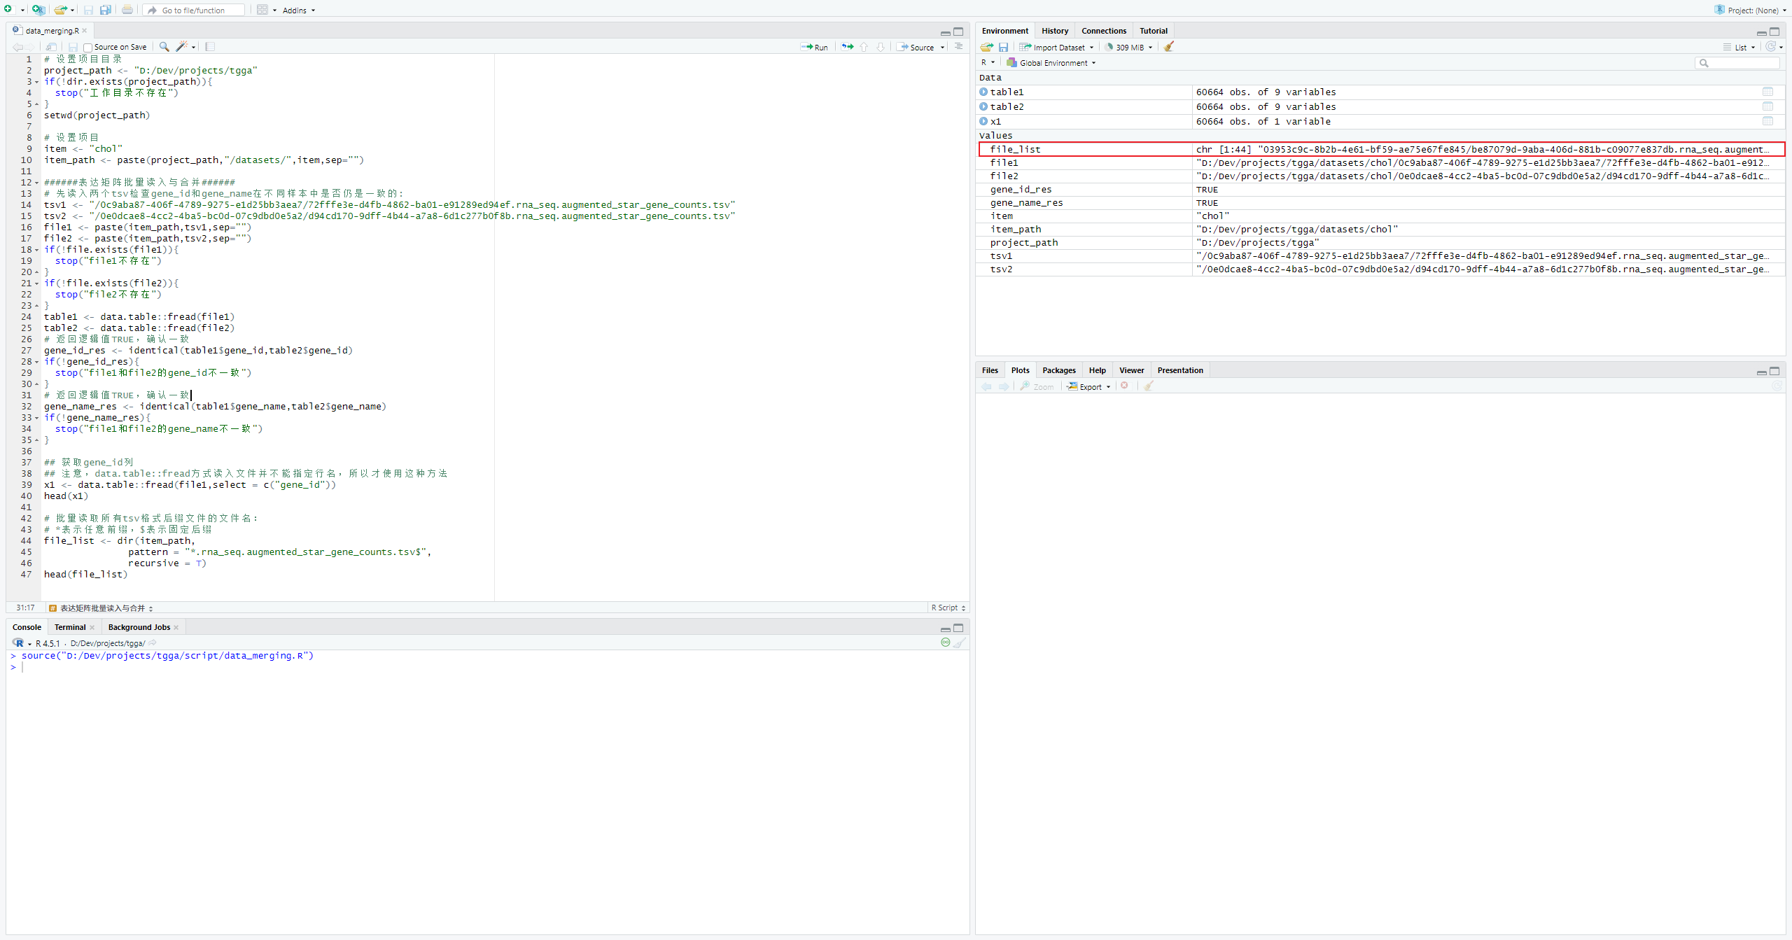
Task: Click the Compile Report notebook icon
Action: (x=210, y=47)
